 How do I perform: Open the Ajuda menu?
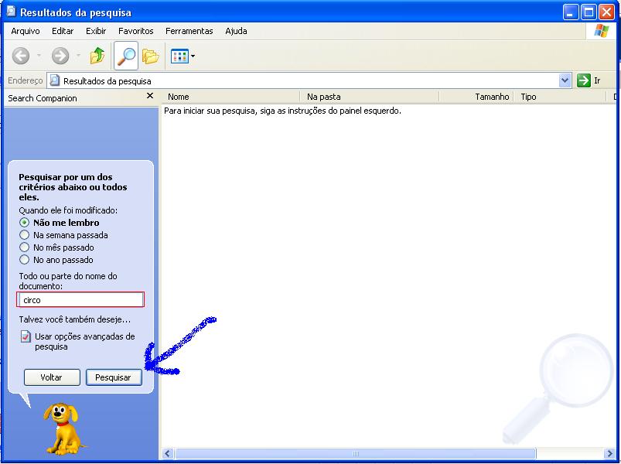pyautogui.click(x=236, y=31)
